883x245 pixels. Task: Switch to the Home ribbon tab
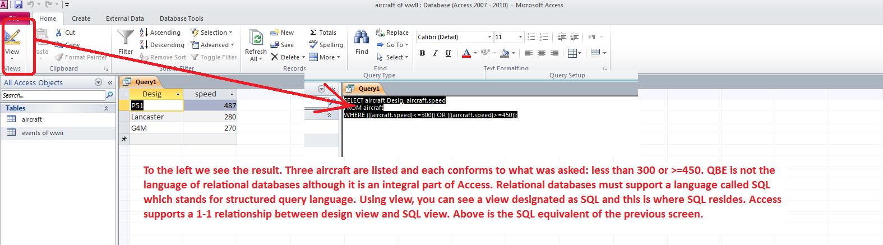(48, 19)
